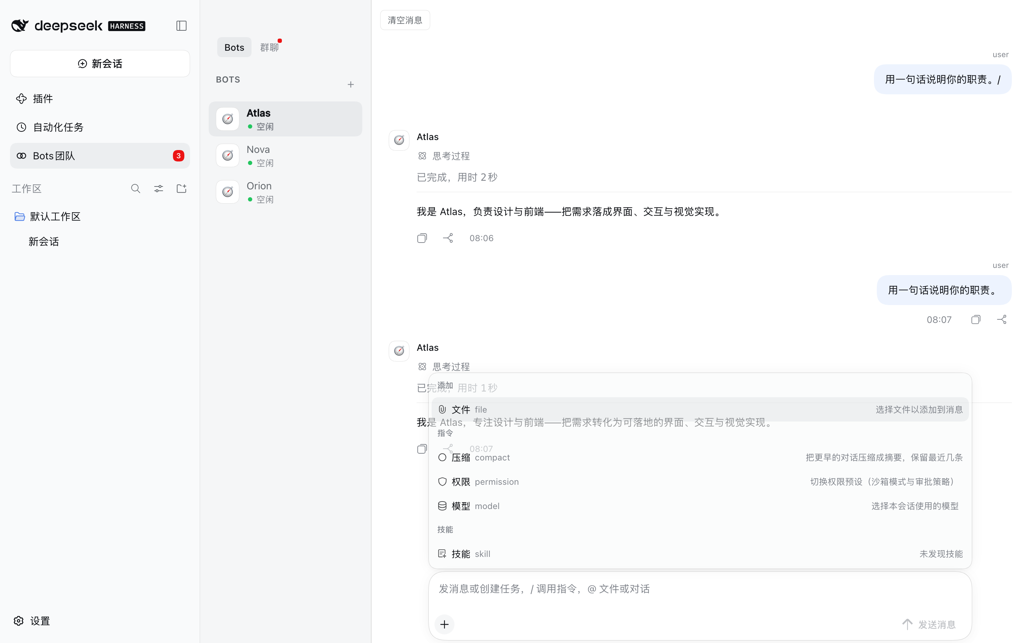The height and width of the screenshot is (643, 1029).
Task: Collapse the sidebar with the panel toggle icon
Action: click(182, 26)
